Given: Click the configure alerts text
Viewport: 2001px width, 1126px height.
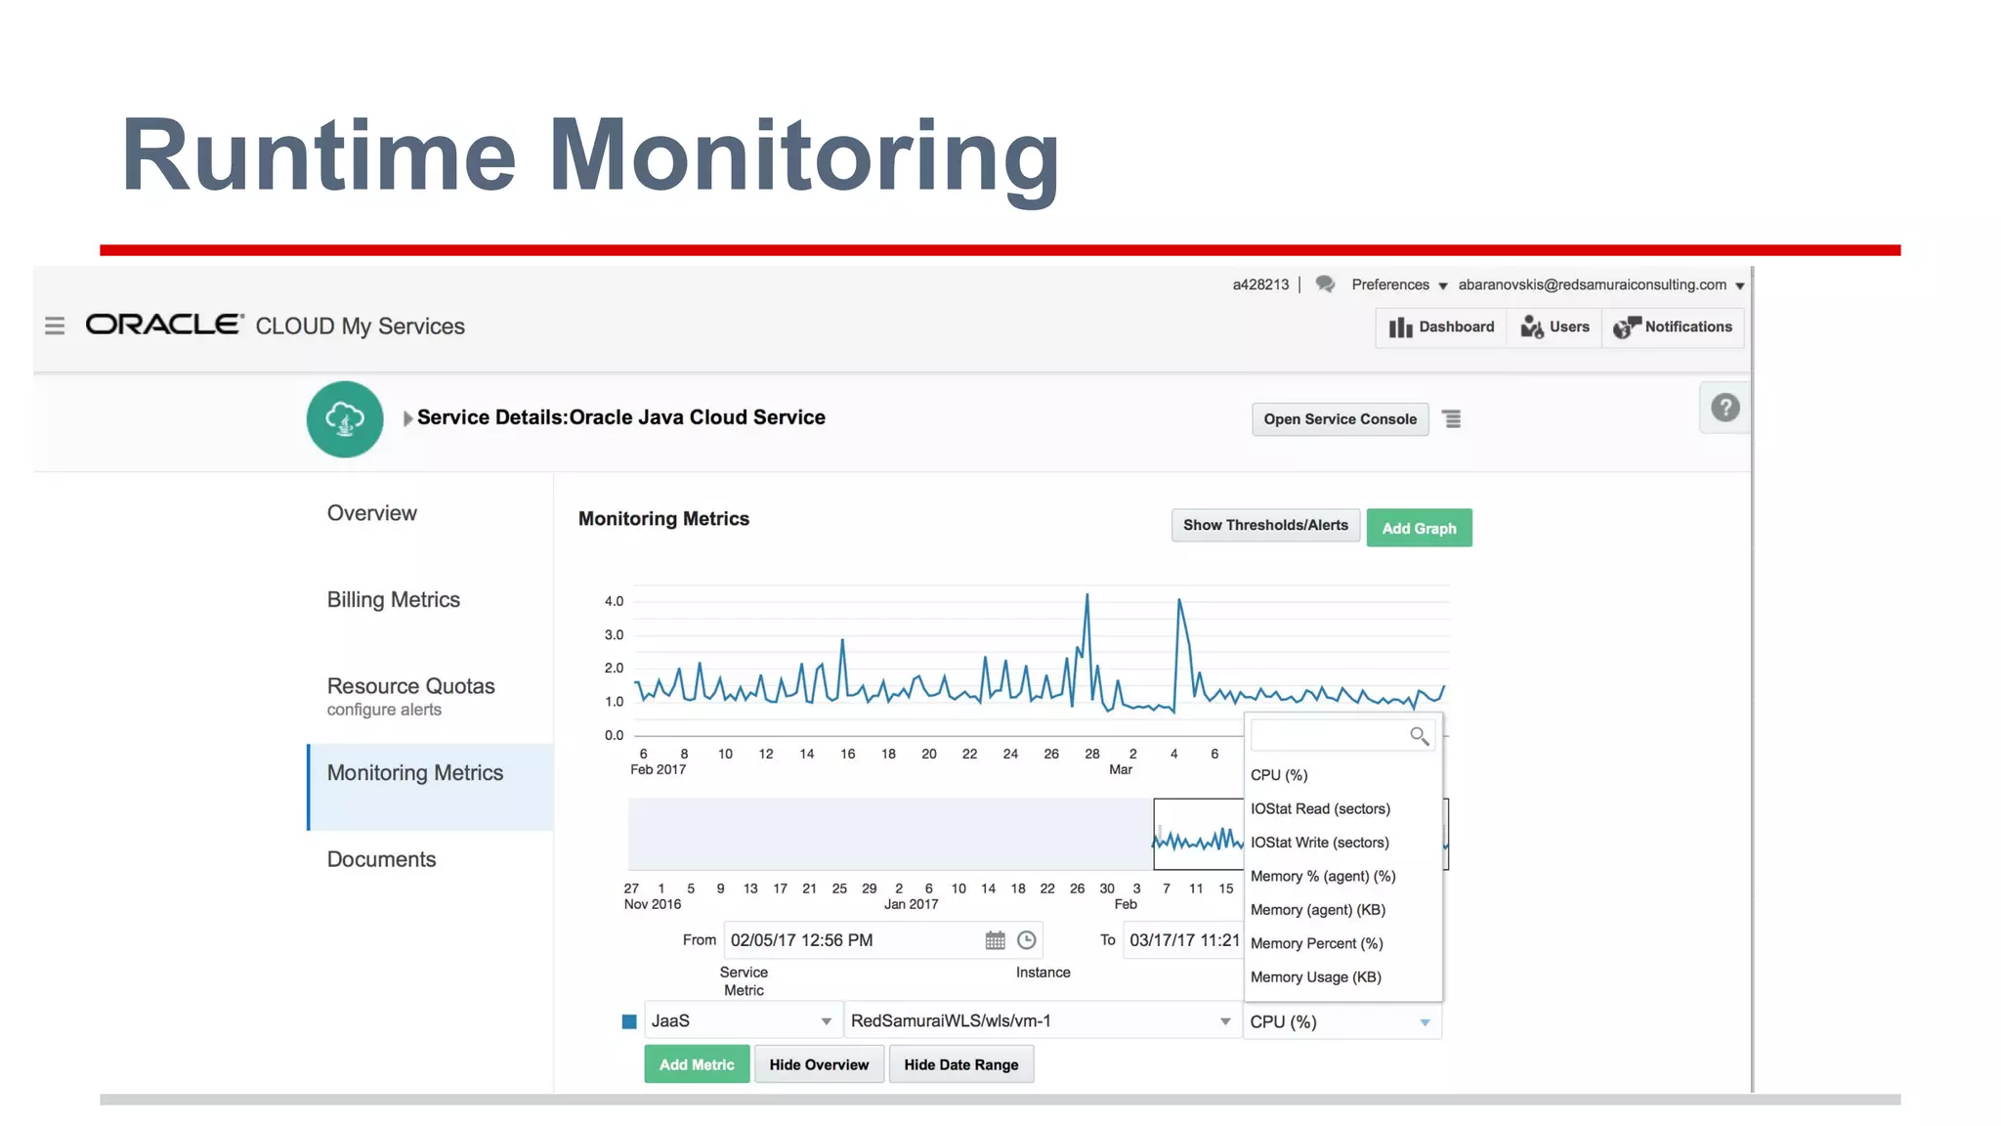Looking at the screenshot, I should tap(384, 710).
